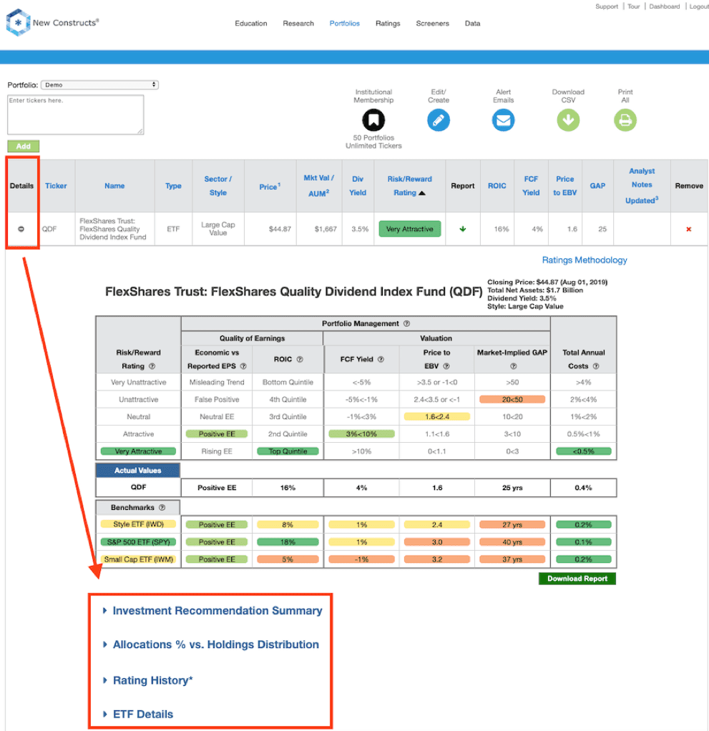The width and height of the screenshot is (709, 731).
Task: Sort by GAP column header
Action: pyautogui.click(x=597, y=185)
